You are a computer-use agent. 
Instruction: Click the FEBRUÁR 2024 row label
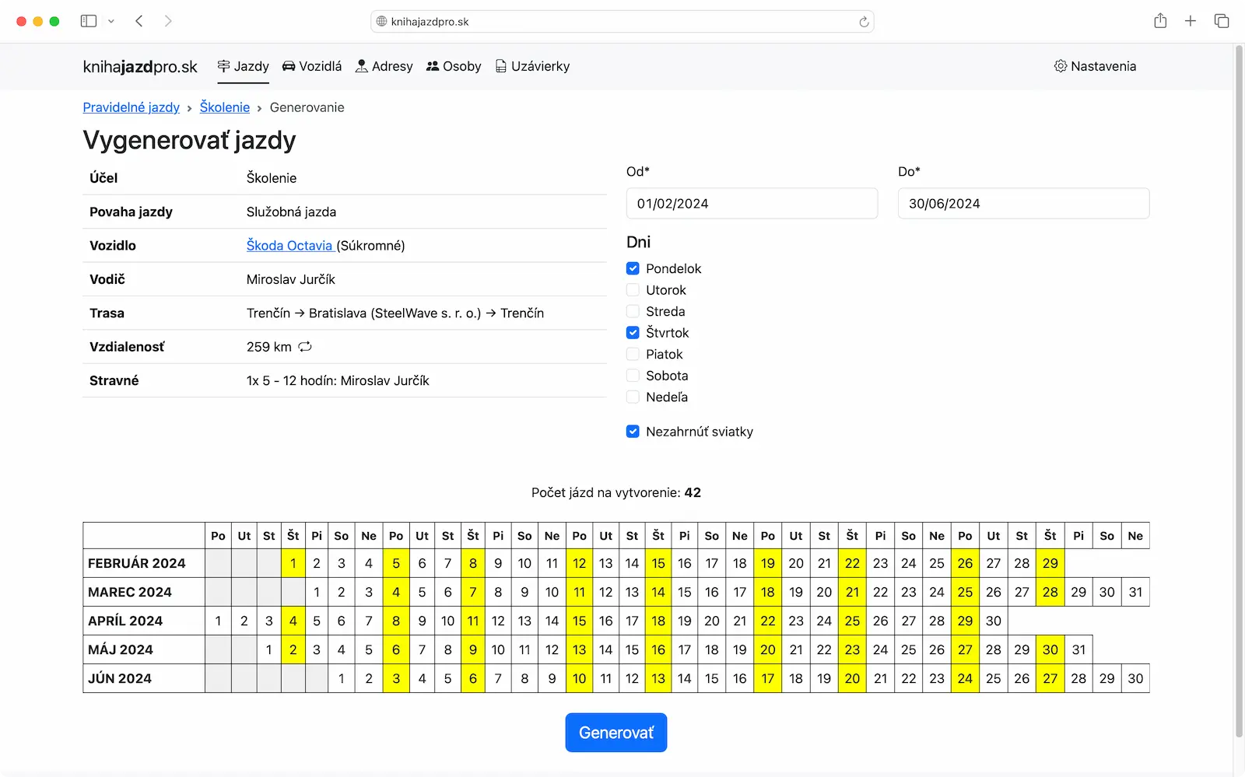[x=137, y=563]
